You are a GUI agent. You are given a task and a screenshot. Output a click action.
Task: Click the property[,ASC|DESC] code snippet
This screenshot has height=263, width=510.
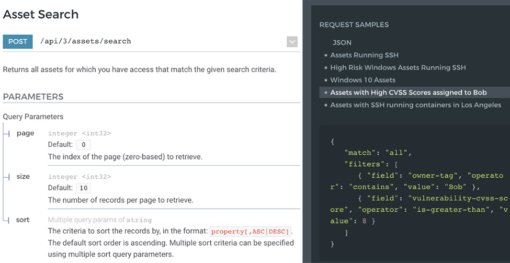[x=251, y=232]
